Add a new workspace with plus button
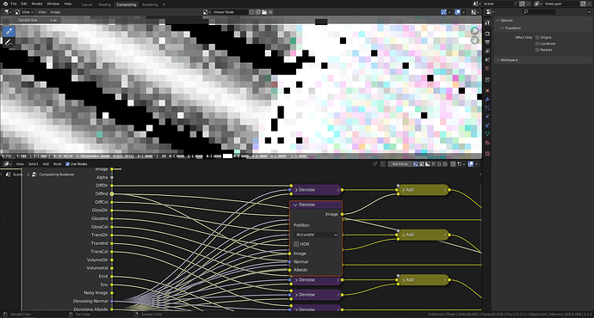This screenshot has width=594, height=318. coord(164,4)
